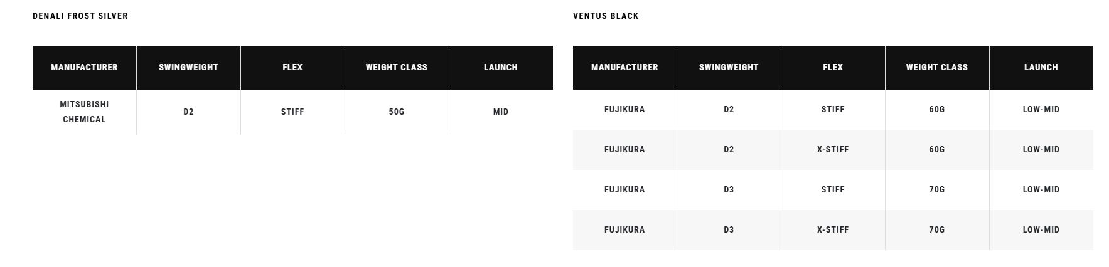Click Flex header in Ventus Black table
The image size is (1109, 267).
pyautogui.click(x=833, y=67)
